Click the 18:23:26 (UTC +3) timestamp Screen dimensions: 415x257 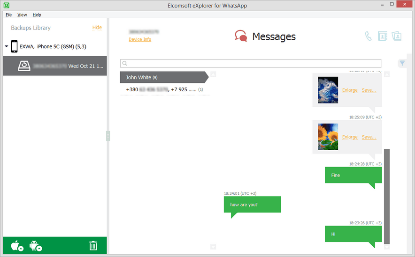pyautogui.click(x=365, y=223)
